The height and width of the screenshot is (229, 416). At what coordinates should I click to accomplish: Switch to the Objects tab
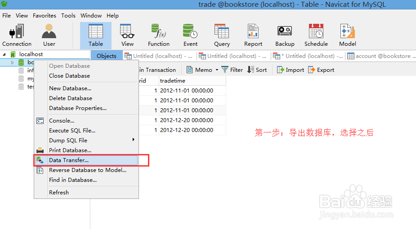107,56
